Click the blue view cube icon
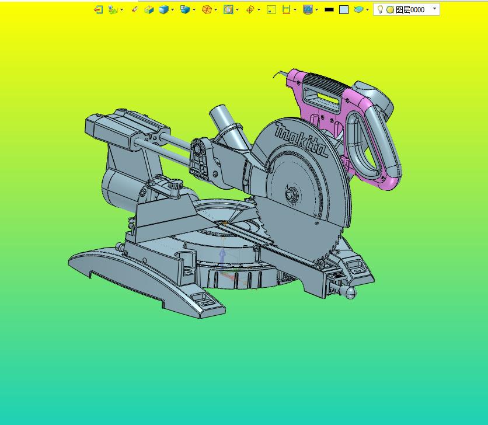This screenshot has width=488, height=425. pyautogui.click(x=185, y=10)
